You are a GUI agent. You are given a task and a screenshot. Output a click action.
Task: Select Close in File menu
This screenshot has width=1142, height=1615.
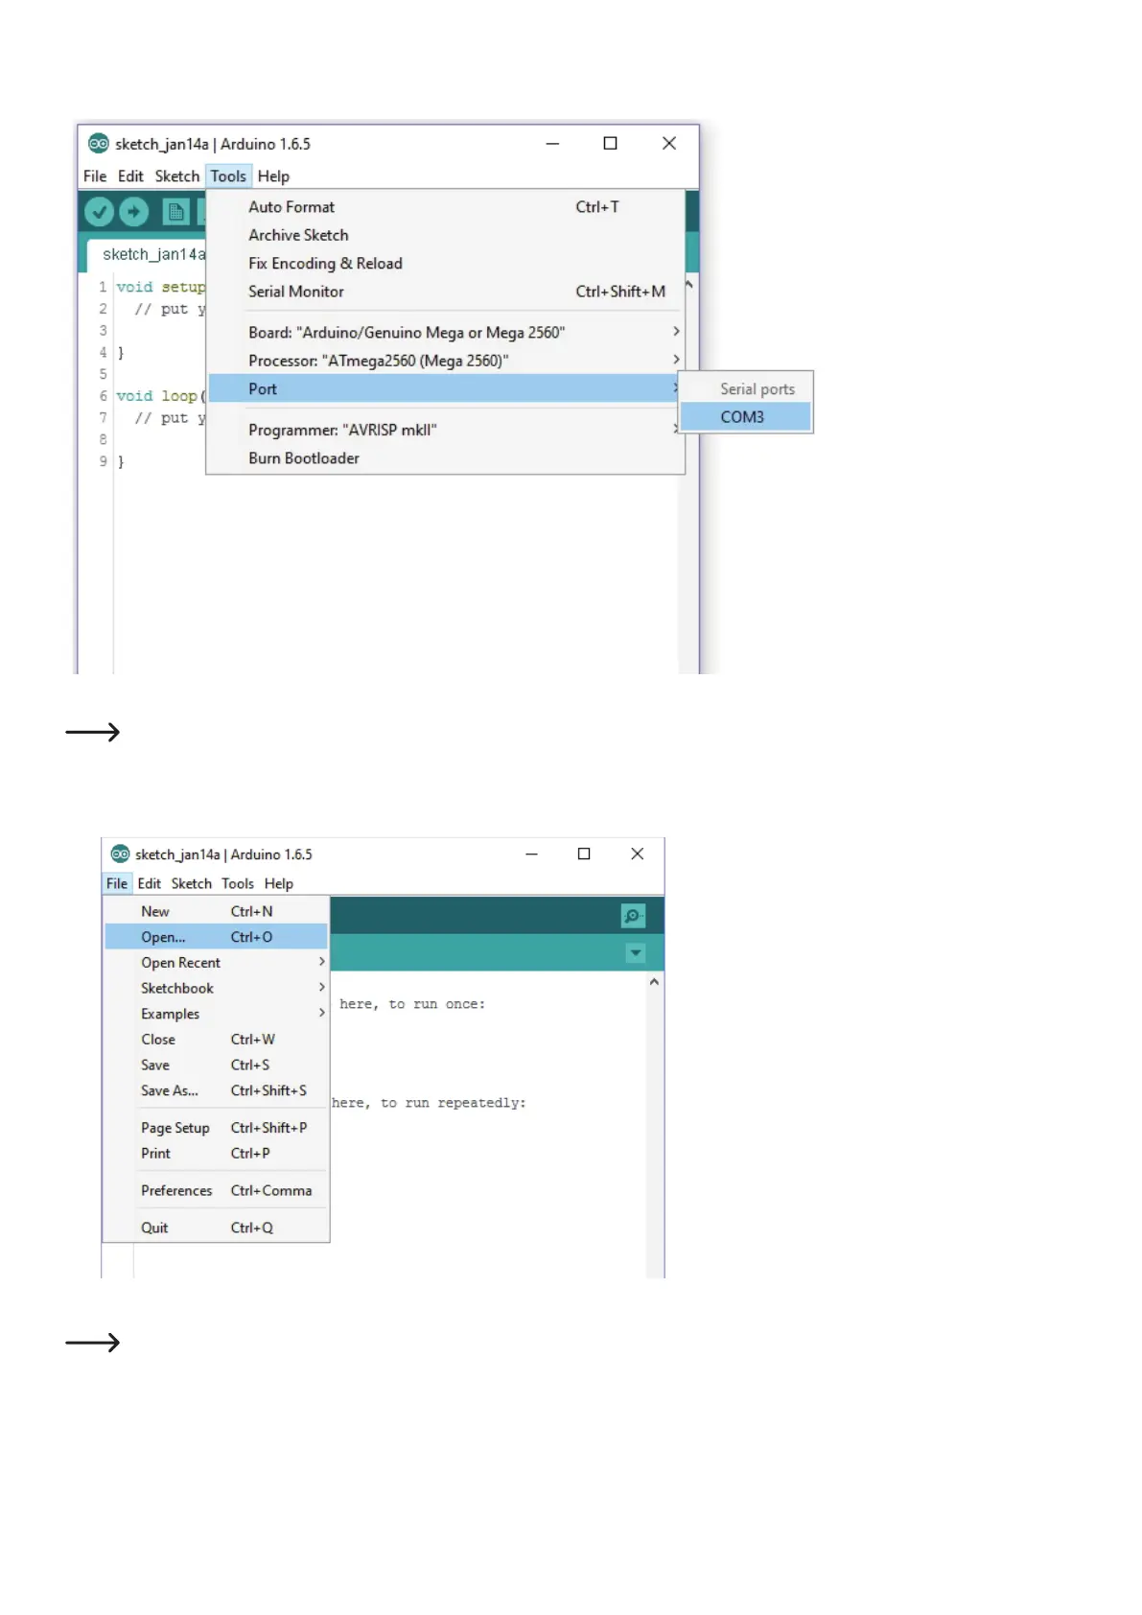217,1040
